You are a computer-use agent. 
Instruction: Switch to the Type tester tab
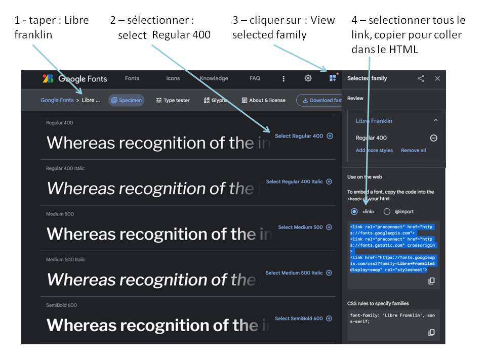[173, 100]
